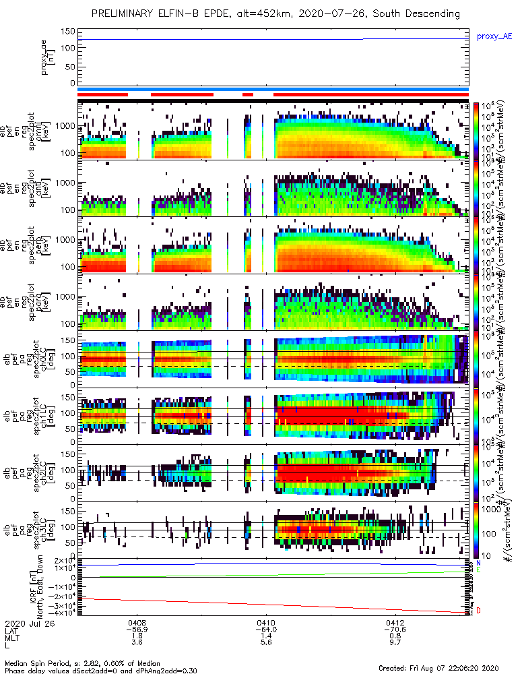Click the latitude value '-64.0'
Screen dimensions: 522x674
click(266, 630)
